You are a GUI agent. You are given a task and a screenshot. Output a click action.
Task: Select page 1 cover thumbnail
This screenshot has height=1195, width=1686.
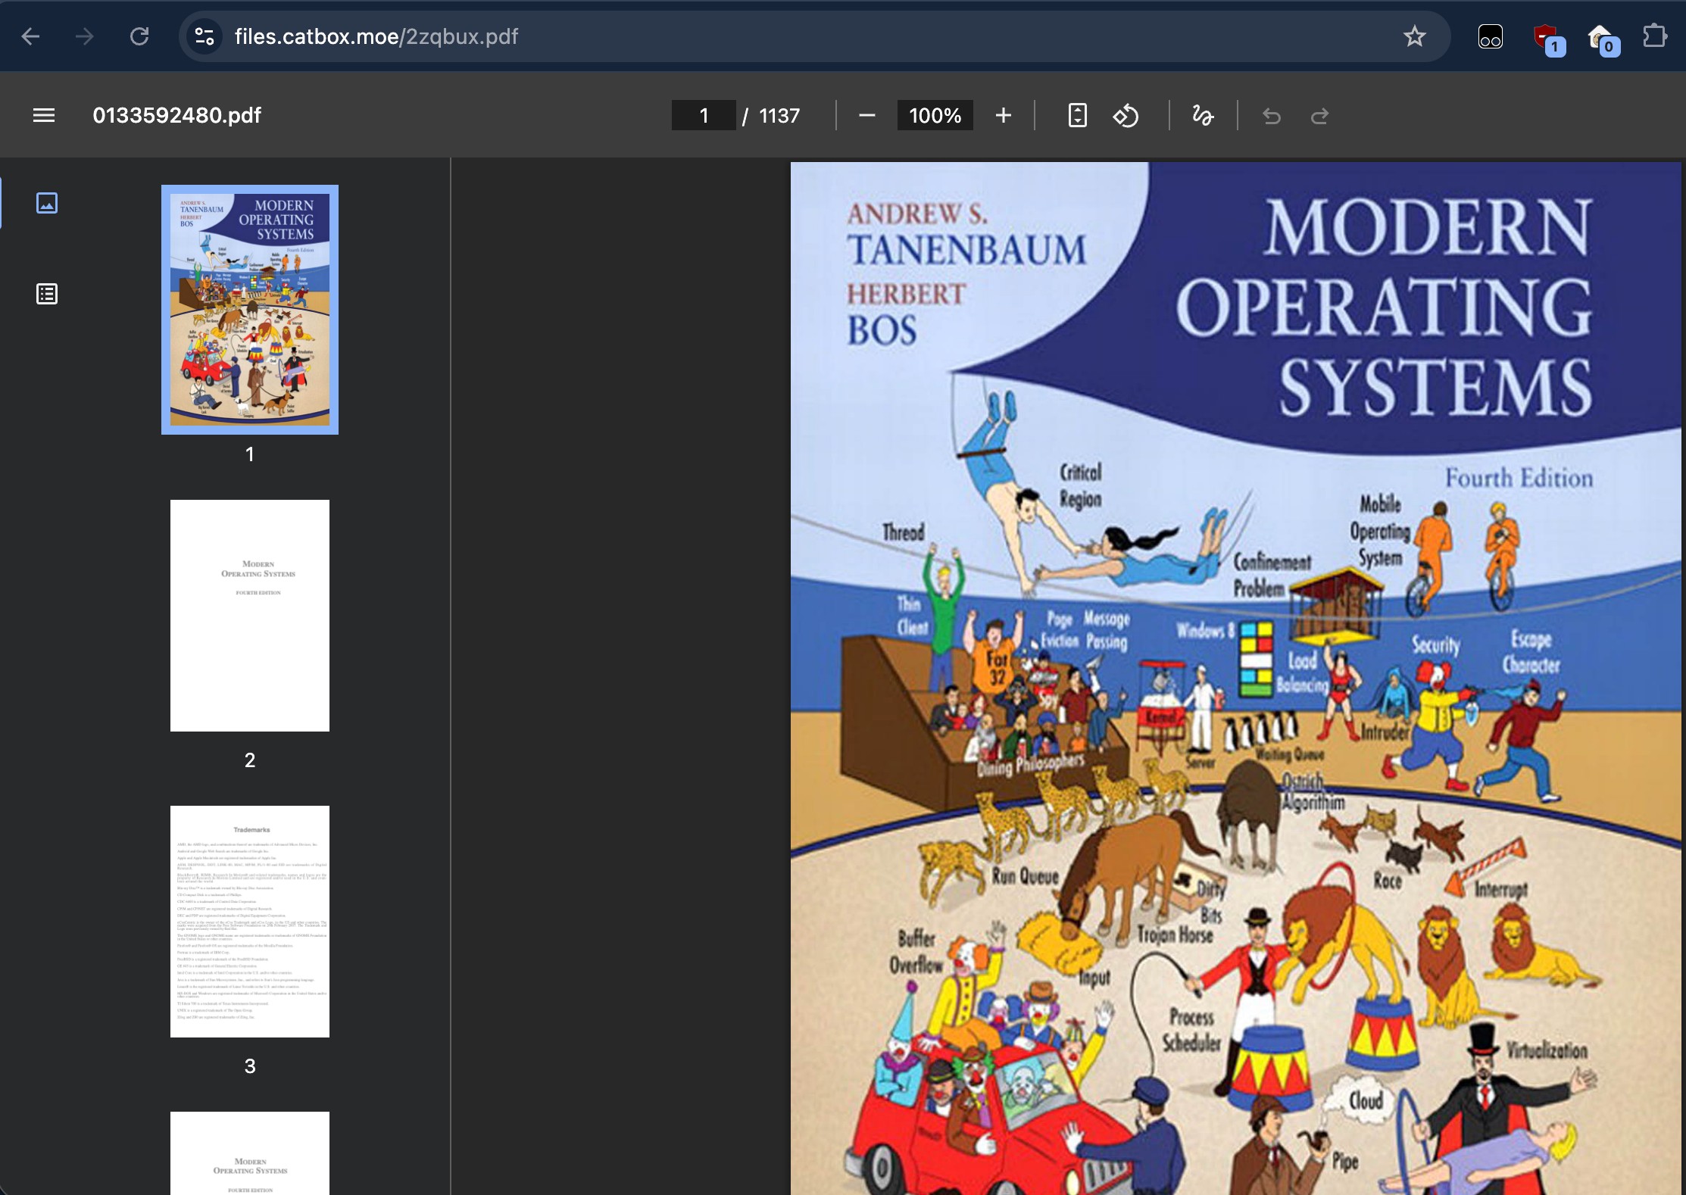click(250, 310)
